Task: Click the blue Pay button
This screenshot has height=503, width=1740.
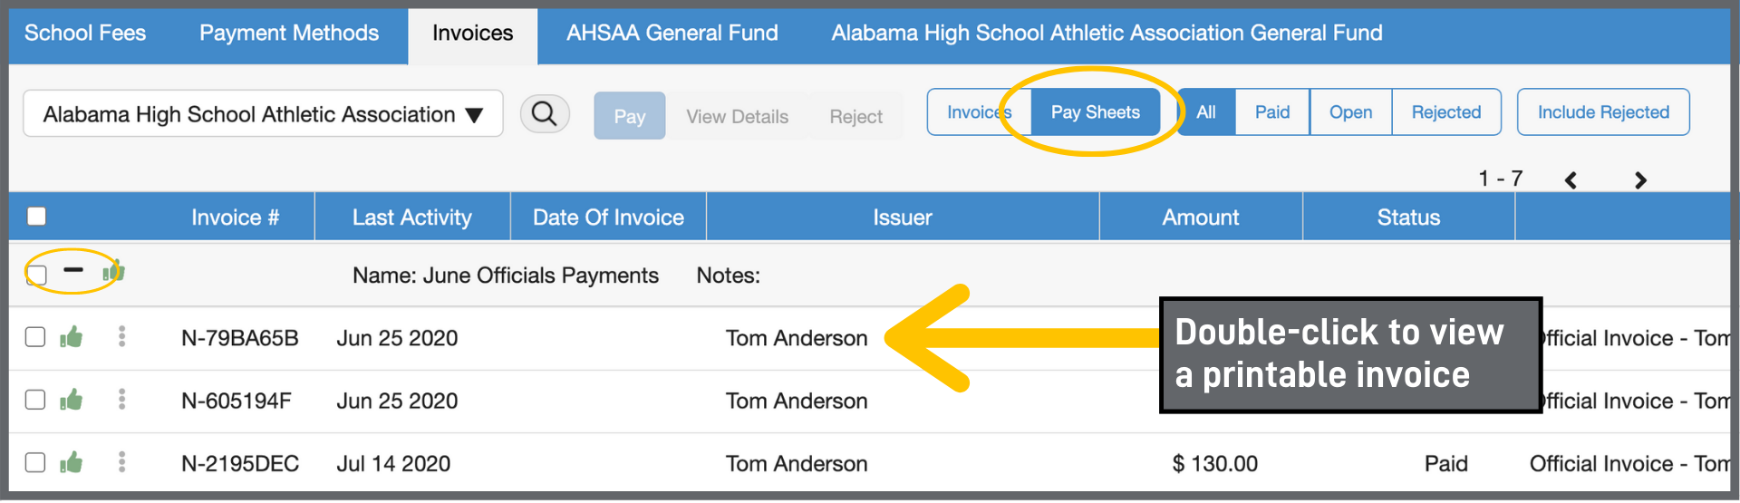Action: click(x=630, y=116)
